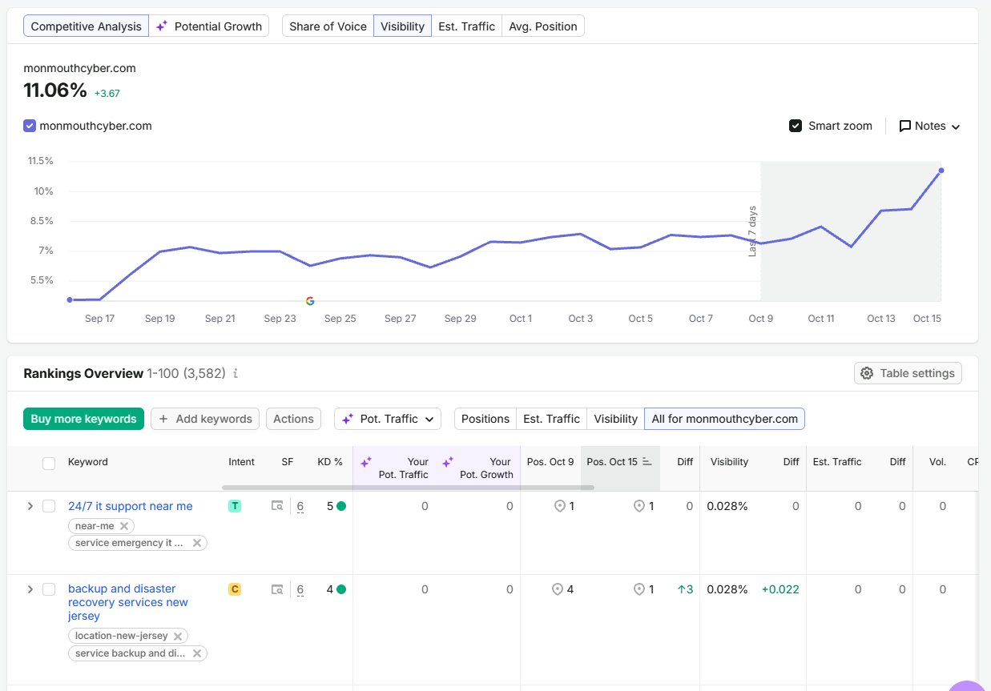This screenshot has height=691, width=991.
Task: Click the T intent badge for 24/7 it support
Action: tap(235, 506)
